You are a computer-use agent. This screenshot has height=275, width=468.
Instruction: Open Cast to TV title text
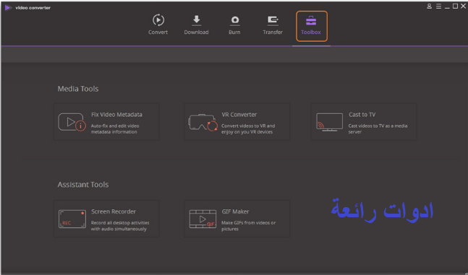click(x=362, y=115)
